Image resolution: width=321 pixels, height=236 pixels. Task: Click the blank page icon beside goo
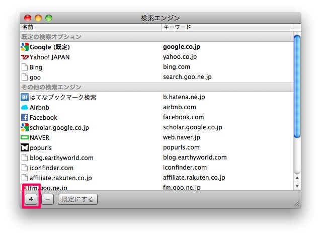[25, 77]
